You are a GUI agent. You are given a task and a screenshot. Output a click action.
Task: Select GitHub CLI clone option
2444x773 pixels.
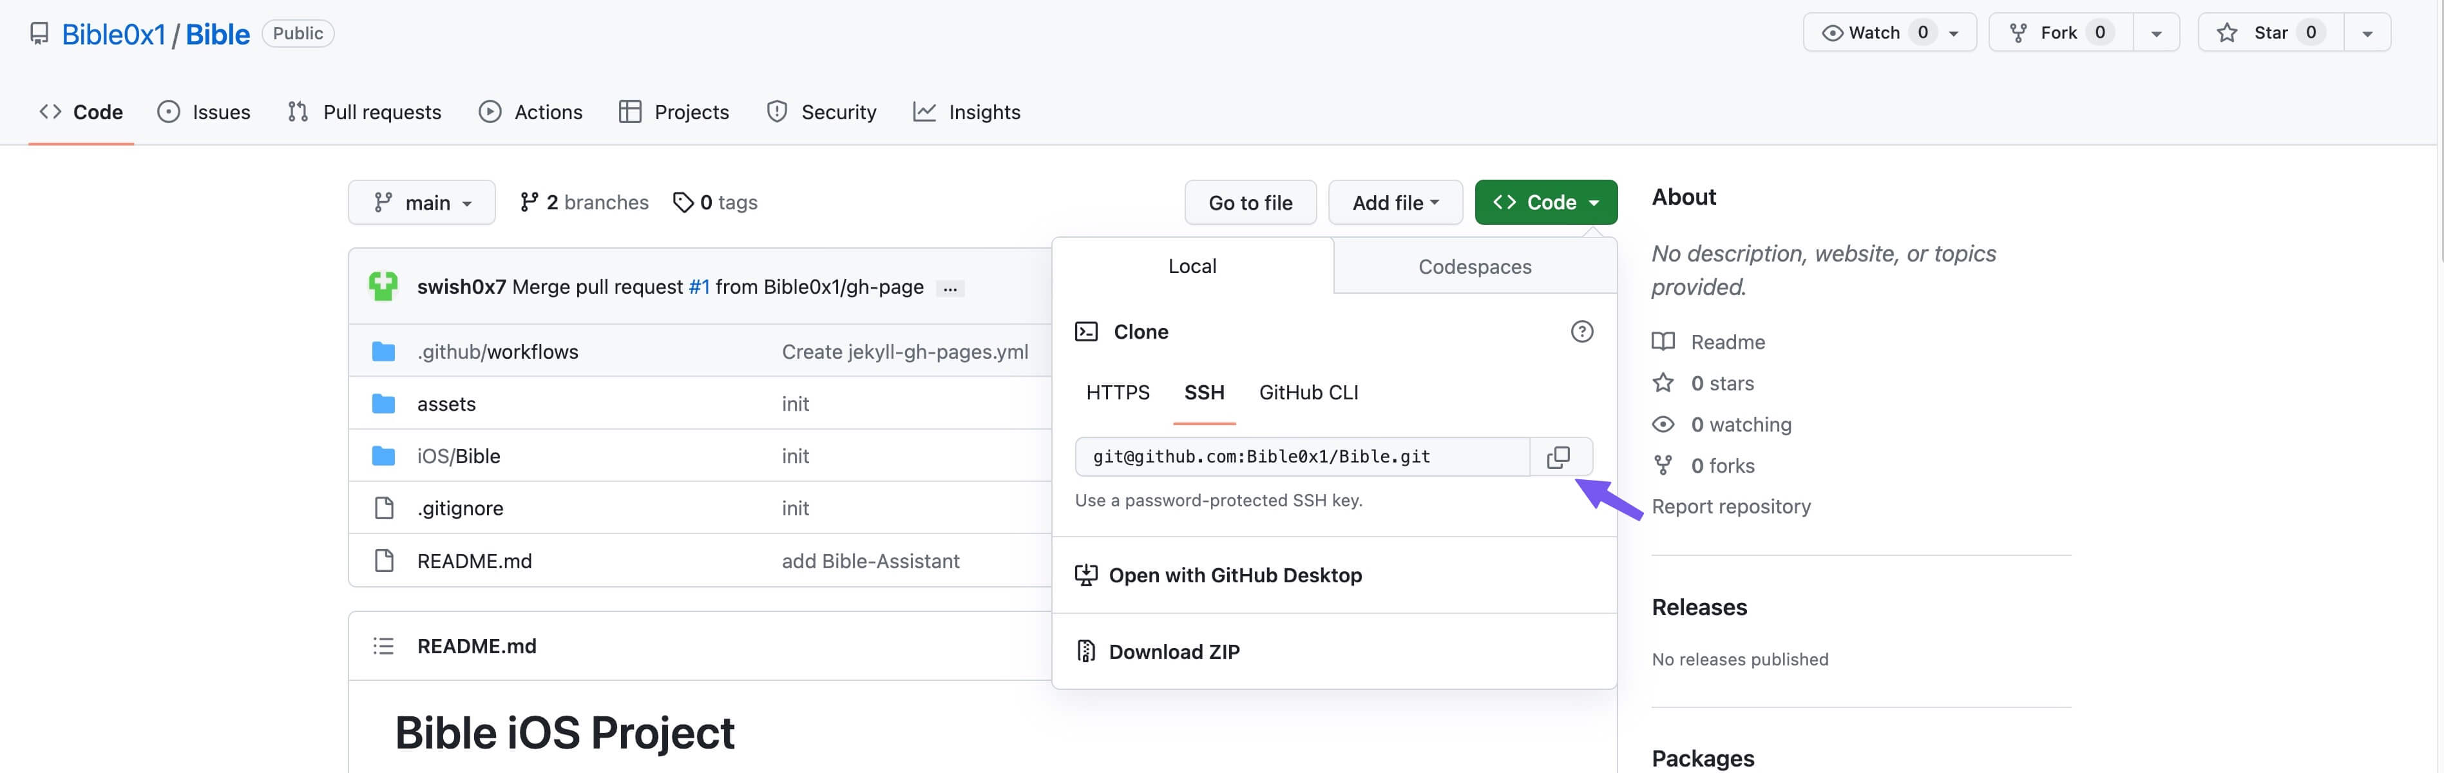(1308, 393)
